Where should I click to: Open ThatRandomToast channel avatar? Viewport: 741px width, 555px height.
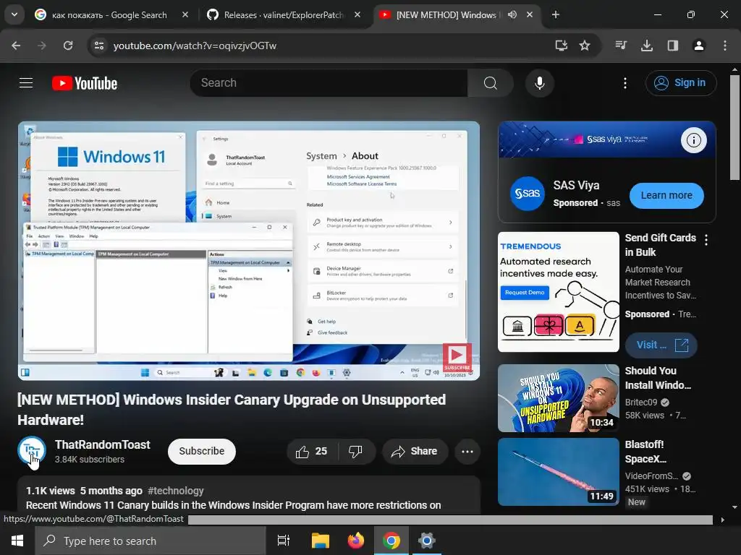coord(32,451)
